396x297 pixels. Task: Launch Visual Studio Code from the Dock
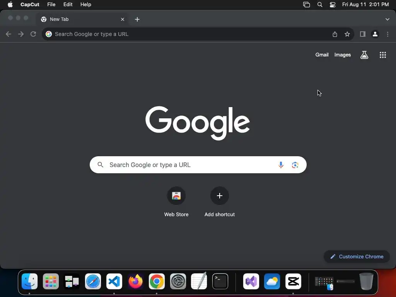(114, 282)
